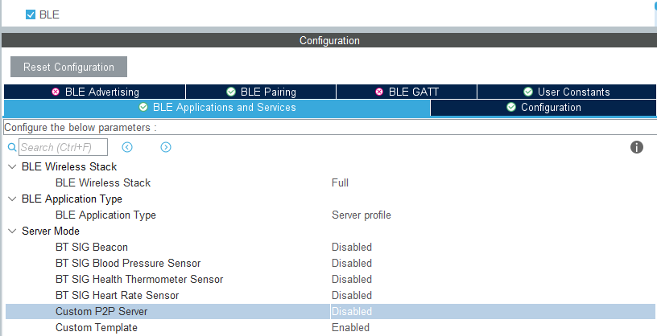The image size is (657, 336).
Task: Collapse the Server Mode group
Action: pyautogui.click(x=11, y=232)
